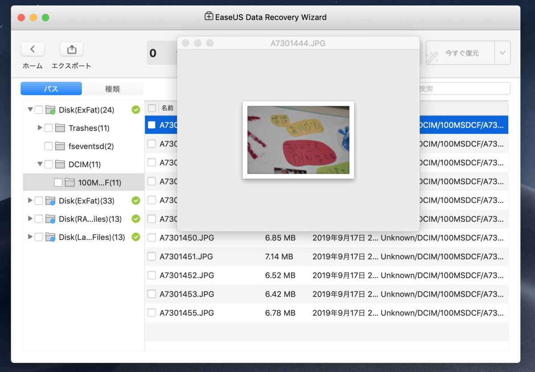The height and width of the screenshot is (372, 535).
Task: Click the ホーム label
Action: [x=33, y=66]
